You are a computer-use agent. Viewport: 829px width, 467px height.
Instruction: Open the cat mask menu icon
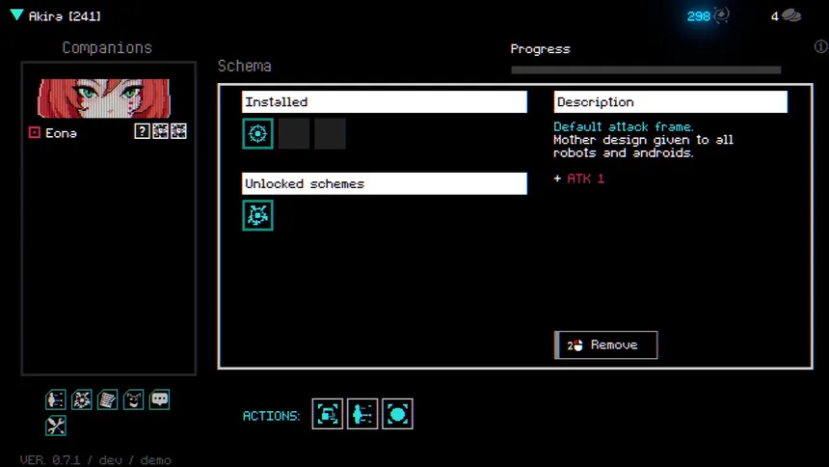[133, 399]
